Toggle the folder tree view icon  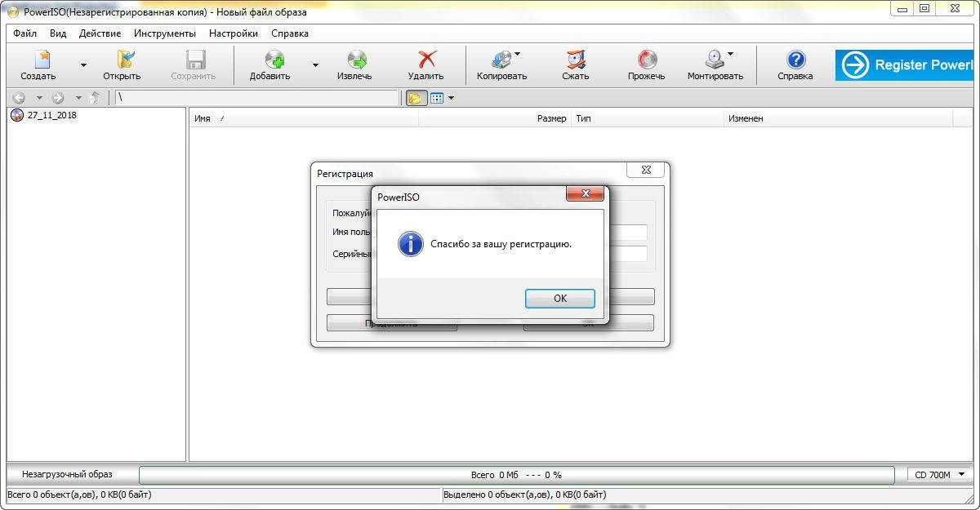pos(416,98)
